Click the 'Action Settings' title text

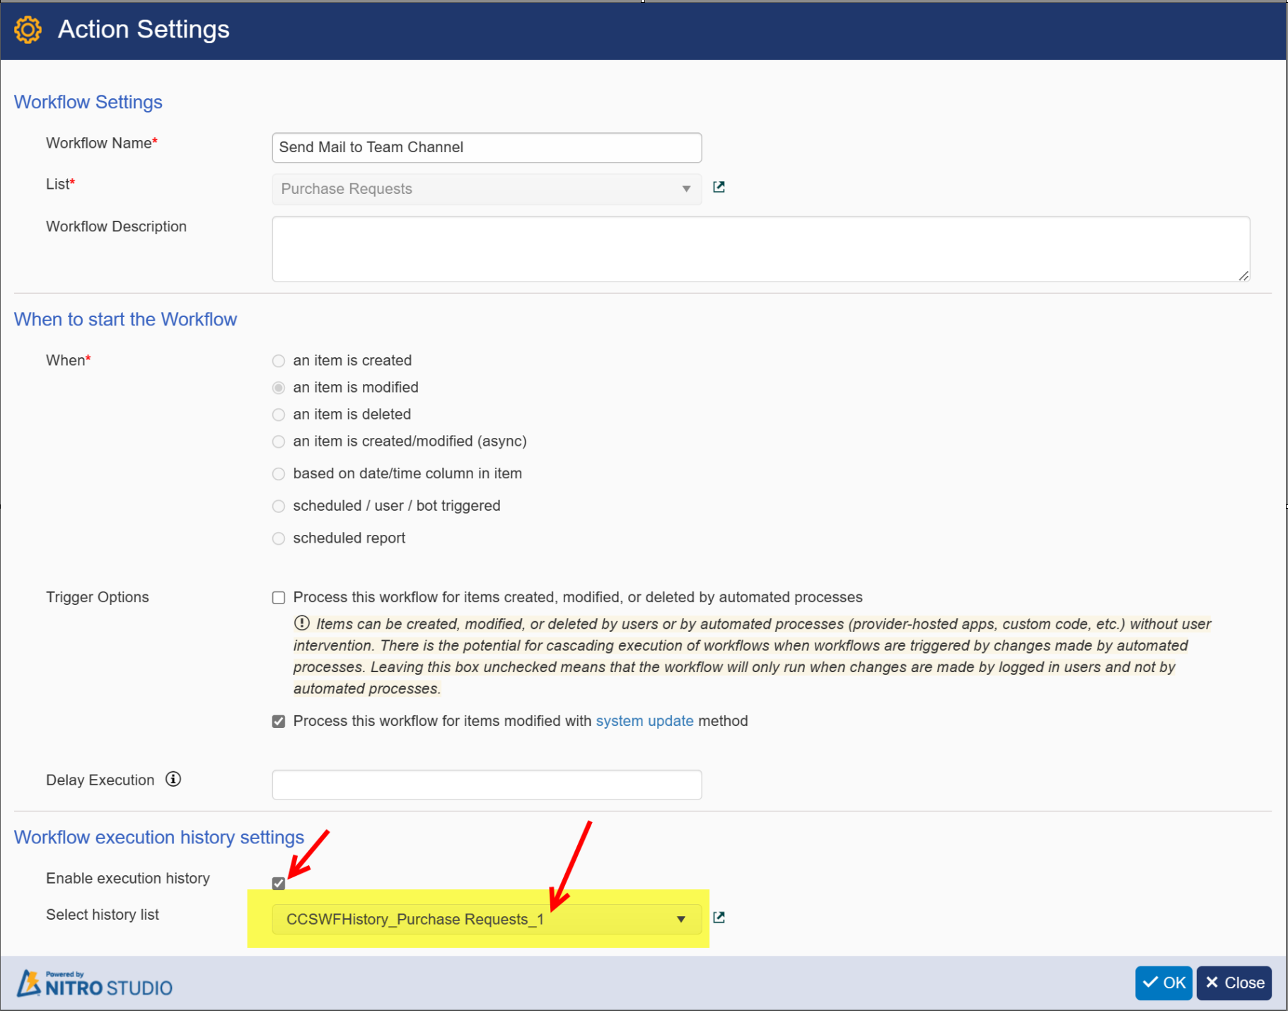pos(144,30)
